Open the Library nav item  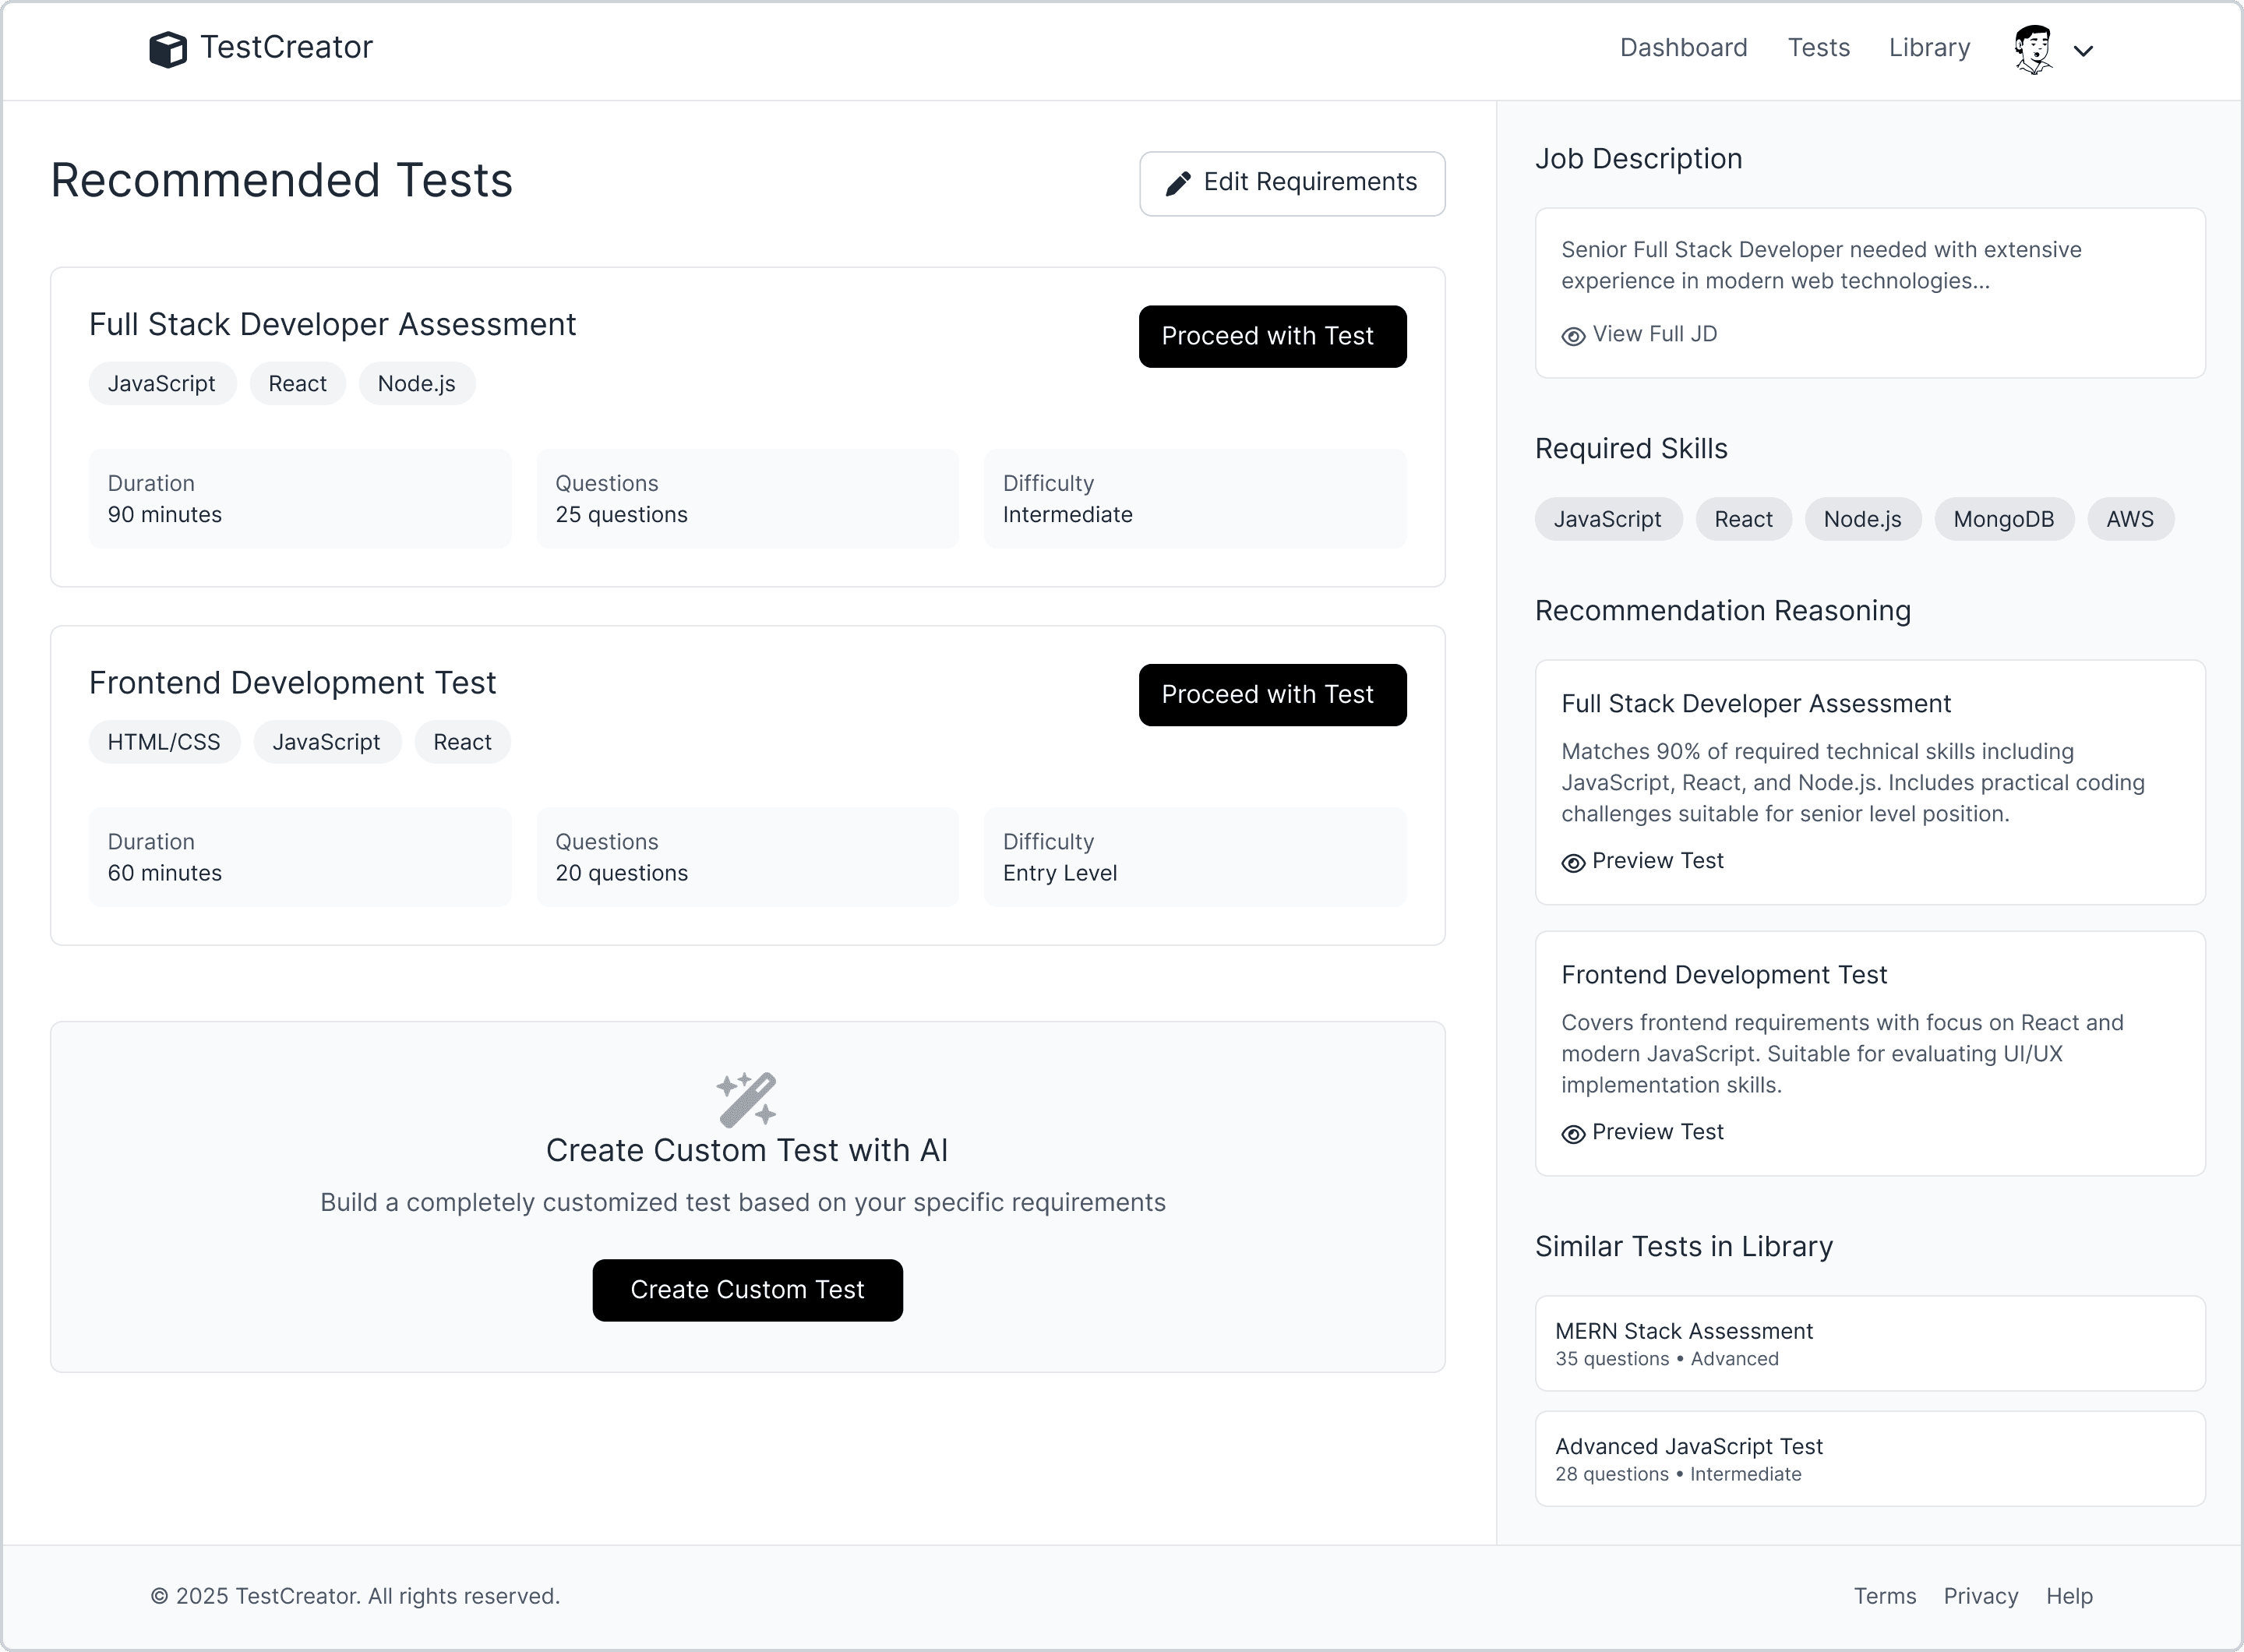[x=1929, y=48]
